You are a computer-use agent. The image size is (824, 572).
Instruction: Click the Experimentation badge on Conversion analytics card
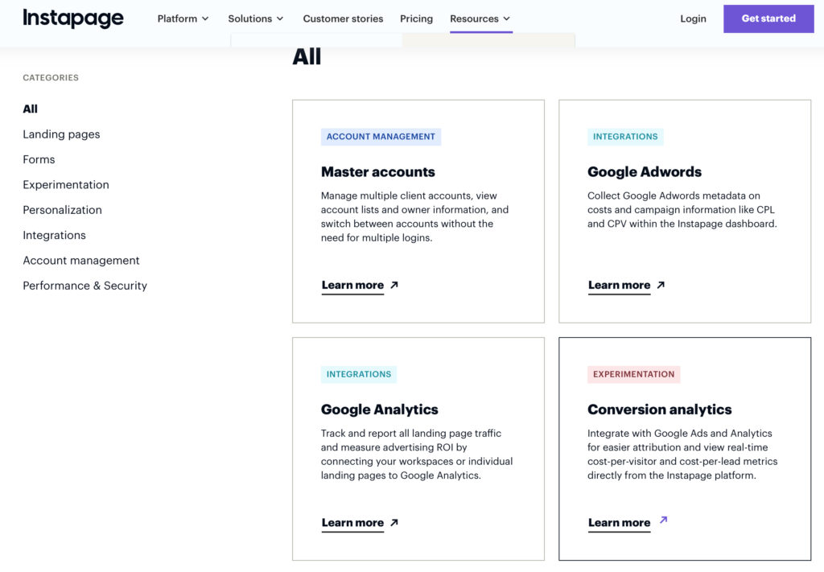[634, 374]
